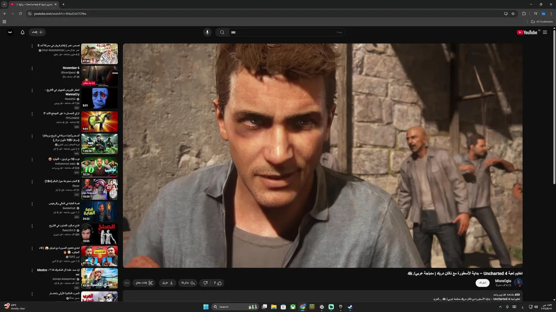This screenshot has height=312, width=556.
Task: Open the IShowSpeed November 6 live thumbnail
Action: click(x=99, y=76)
